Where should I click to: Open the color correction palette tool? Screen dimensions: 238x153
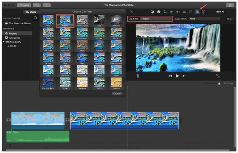coord(159,12)
